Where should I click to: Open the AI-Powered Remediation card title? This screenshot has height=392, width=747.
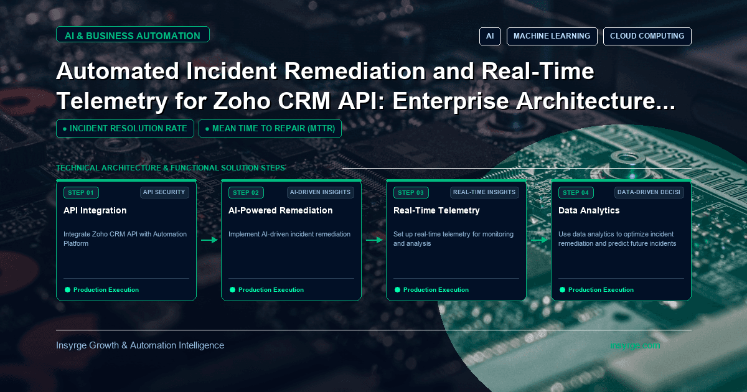tap(280, 210)
